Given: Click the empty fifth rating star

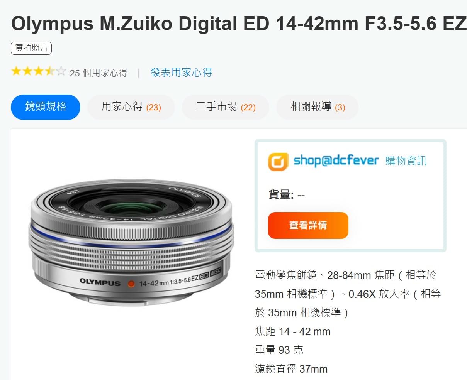Looking at the screenshot, I should pyautogui.click(x=61, y=71).
